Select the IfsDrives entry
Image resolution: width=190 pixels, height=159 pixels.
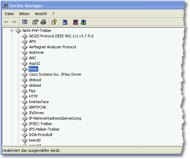[36, 113]
